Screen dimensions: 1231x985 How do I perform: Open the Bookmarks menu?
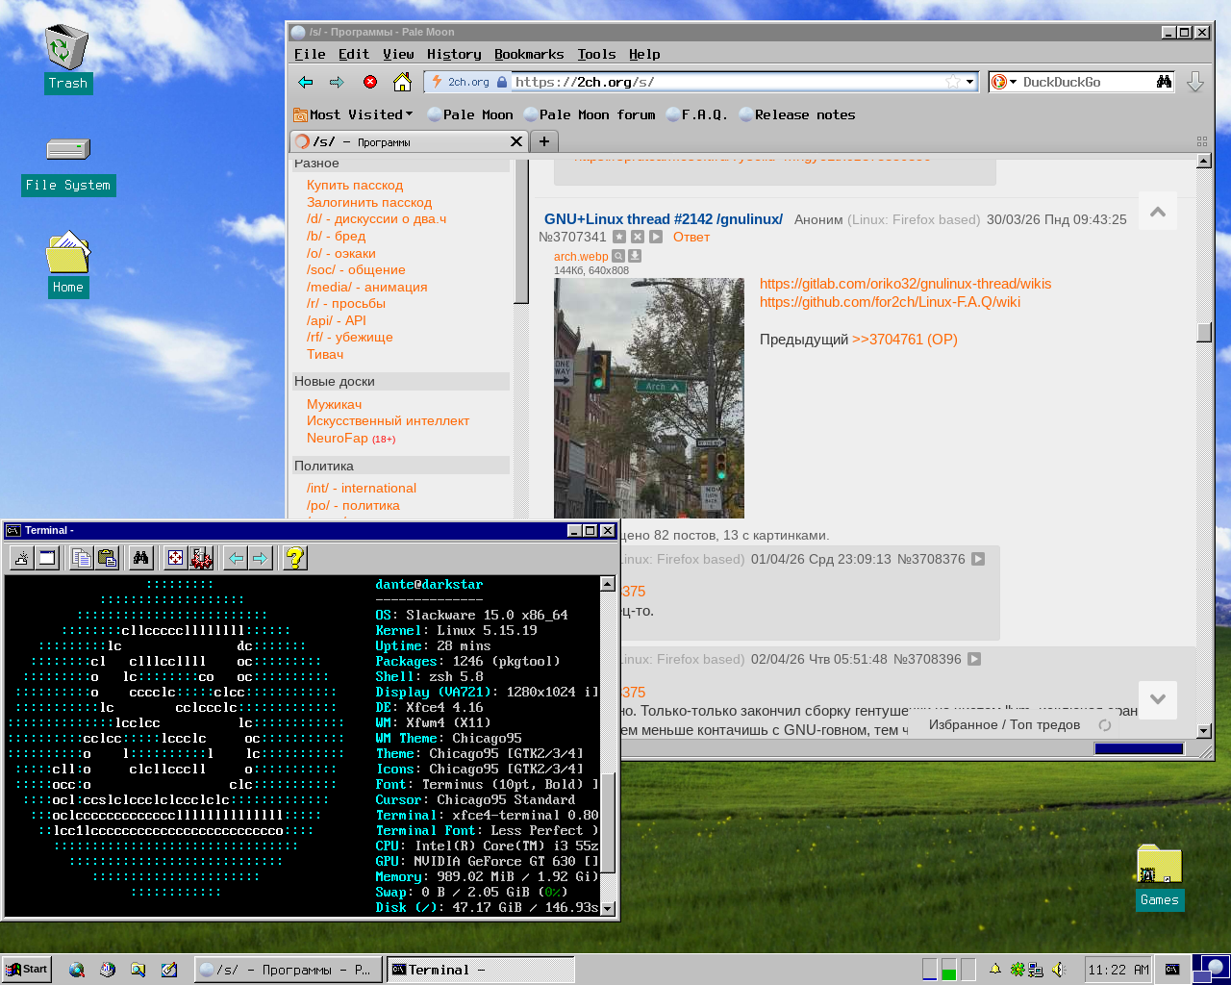(x=529, y=55)
